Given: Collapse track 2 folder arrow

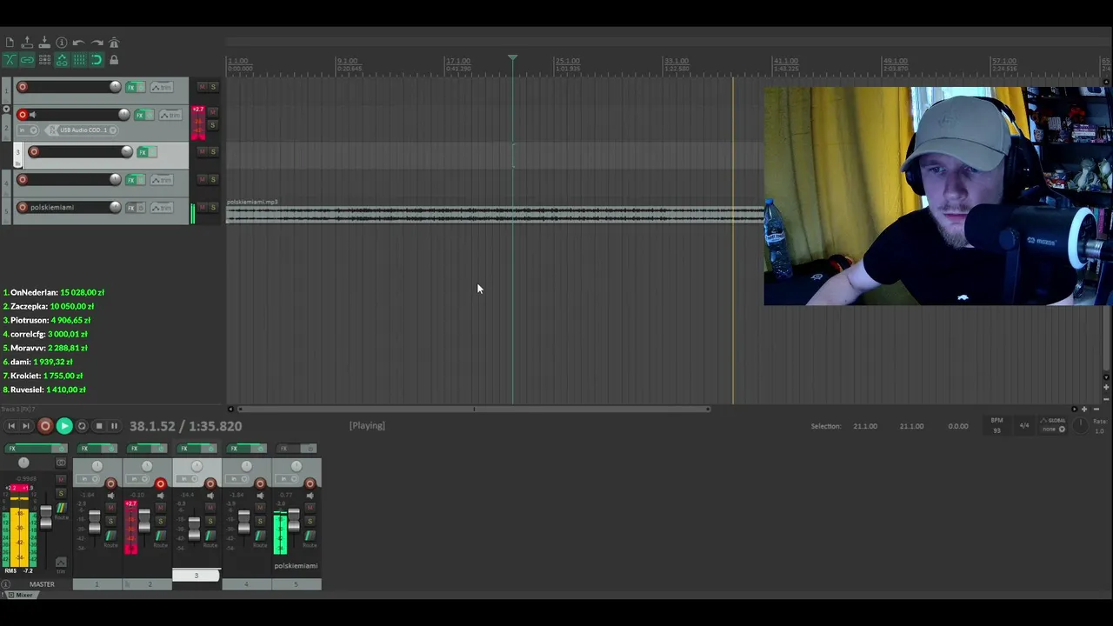Looking at the screenshot, I should click(x=6, y=110).
